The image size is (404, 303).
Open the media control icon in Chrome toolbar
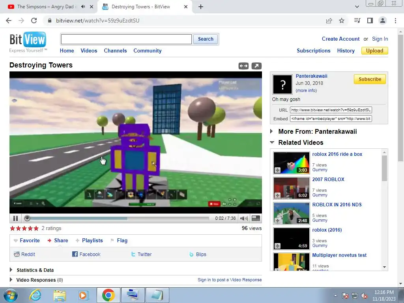(x=357, y=21)
